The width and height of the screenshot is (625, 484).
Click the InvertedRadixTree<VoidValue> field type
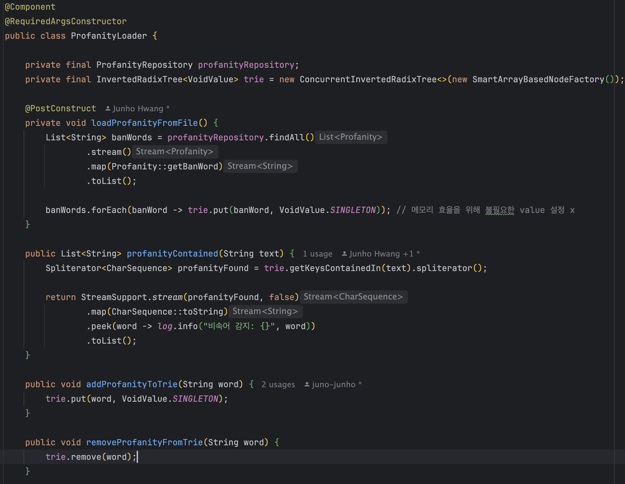coord(167,80)
